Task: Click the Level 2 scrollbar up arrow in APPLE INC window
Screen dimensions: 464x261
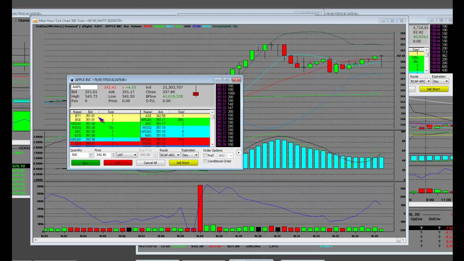Action: click(212, 112)
